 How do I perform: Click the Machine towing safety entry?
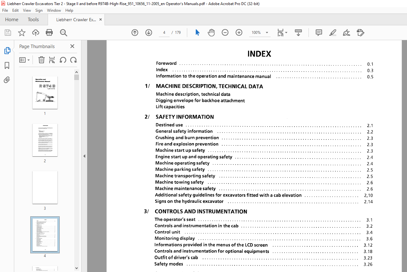coord(179,182)
